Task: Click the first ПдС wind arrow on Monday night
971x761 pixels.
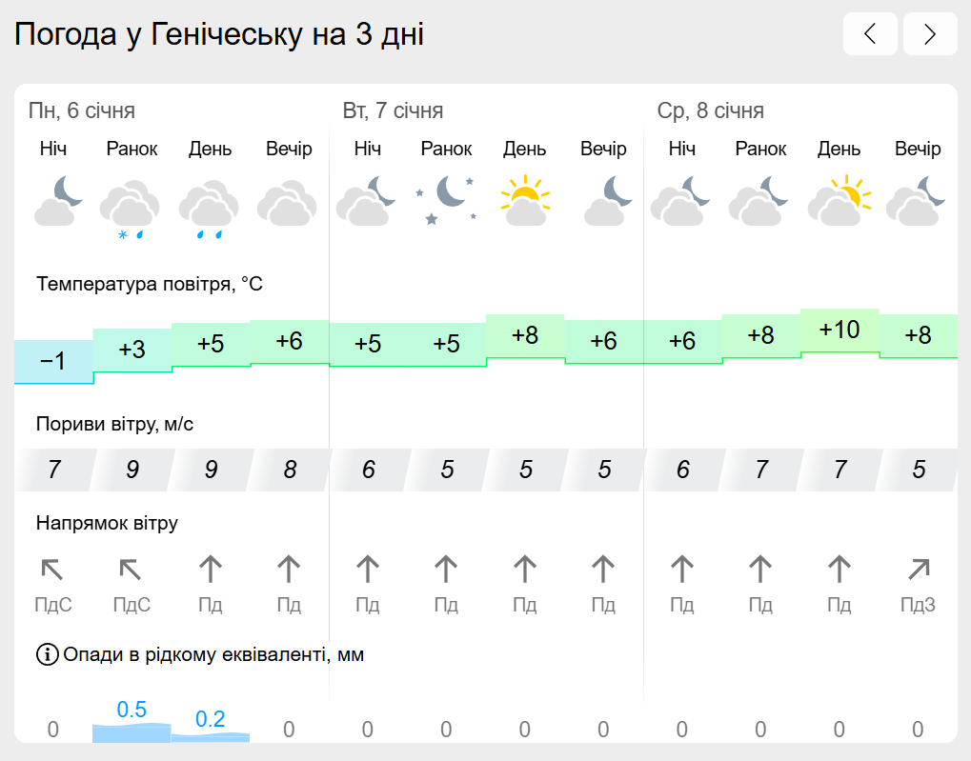Action: click(x=52, y=569)
